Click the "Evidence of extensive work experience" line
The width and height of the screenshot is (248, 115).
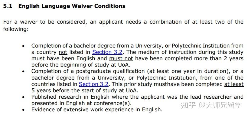[97, 110]
